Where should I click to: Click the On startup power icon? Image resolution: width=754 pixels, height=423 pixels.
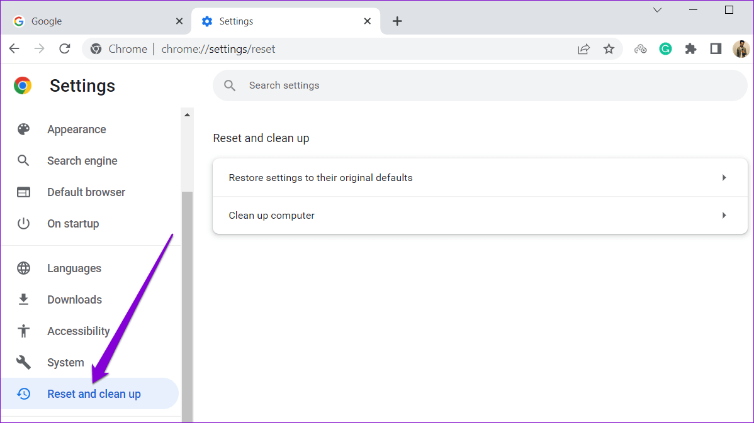[x=23, y=223]
